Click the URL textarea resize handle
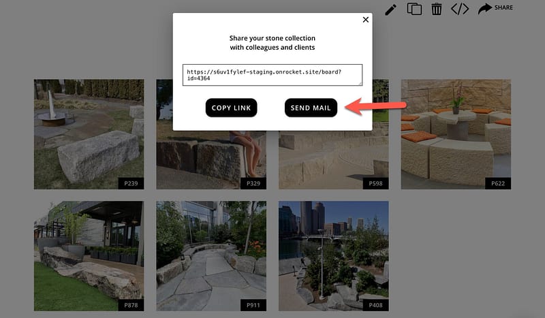The height and width of the screenshot is (318, 545). pyautogui.click(x=360, y=83)
